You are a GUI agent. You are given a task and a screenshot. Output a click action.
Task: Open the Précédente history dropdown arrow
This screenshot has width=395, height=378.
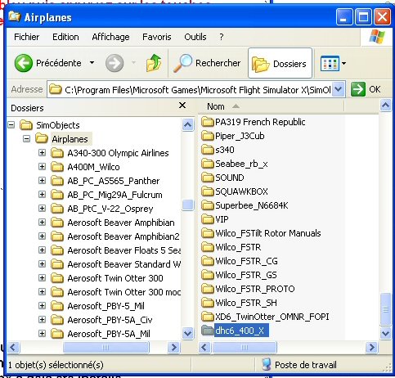[x=92, y=63]
